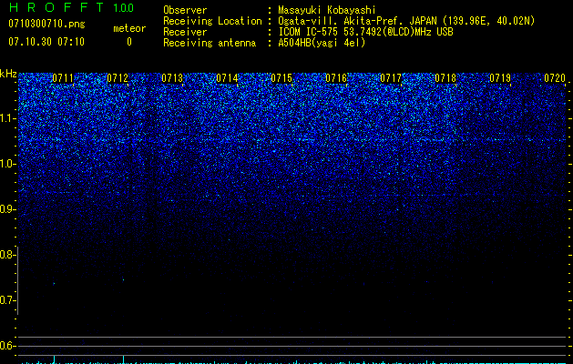Click the meteor count value 0
Screen dimensions: 573x364
[x=129, y=42]
